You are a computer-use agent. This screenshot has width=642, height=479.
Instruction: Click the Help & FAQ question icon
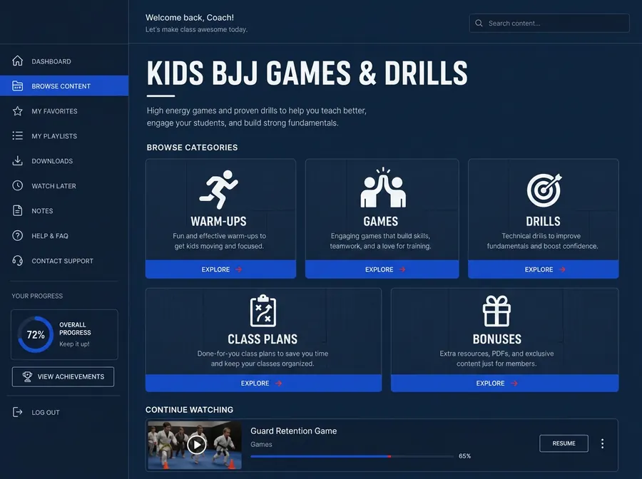(x=18, y=236)
